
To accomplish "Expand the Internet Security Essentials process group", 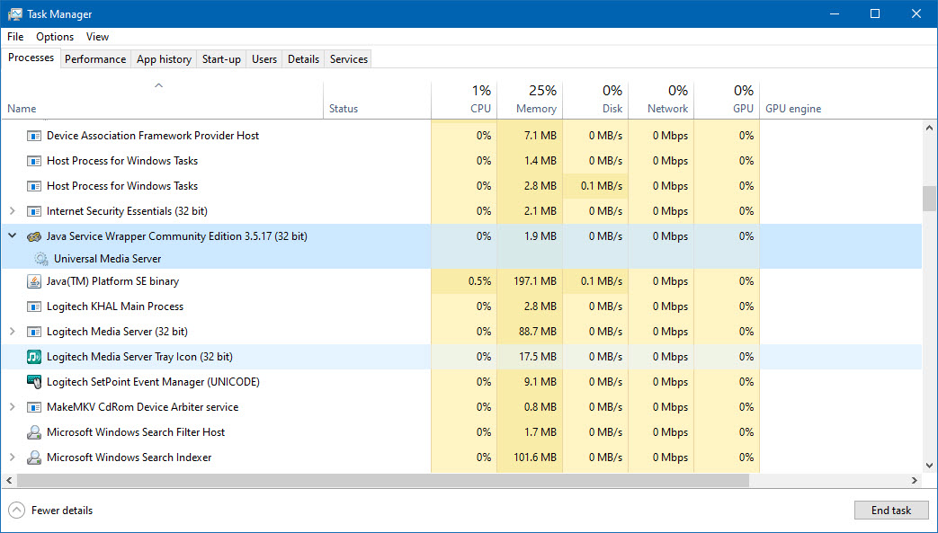I will click(12, 211).
